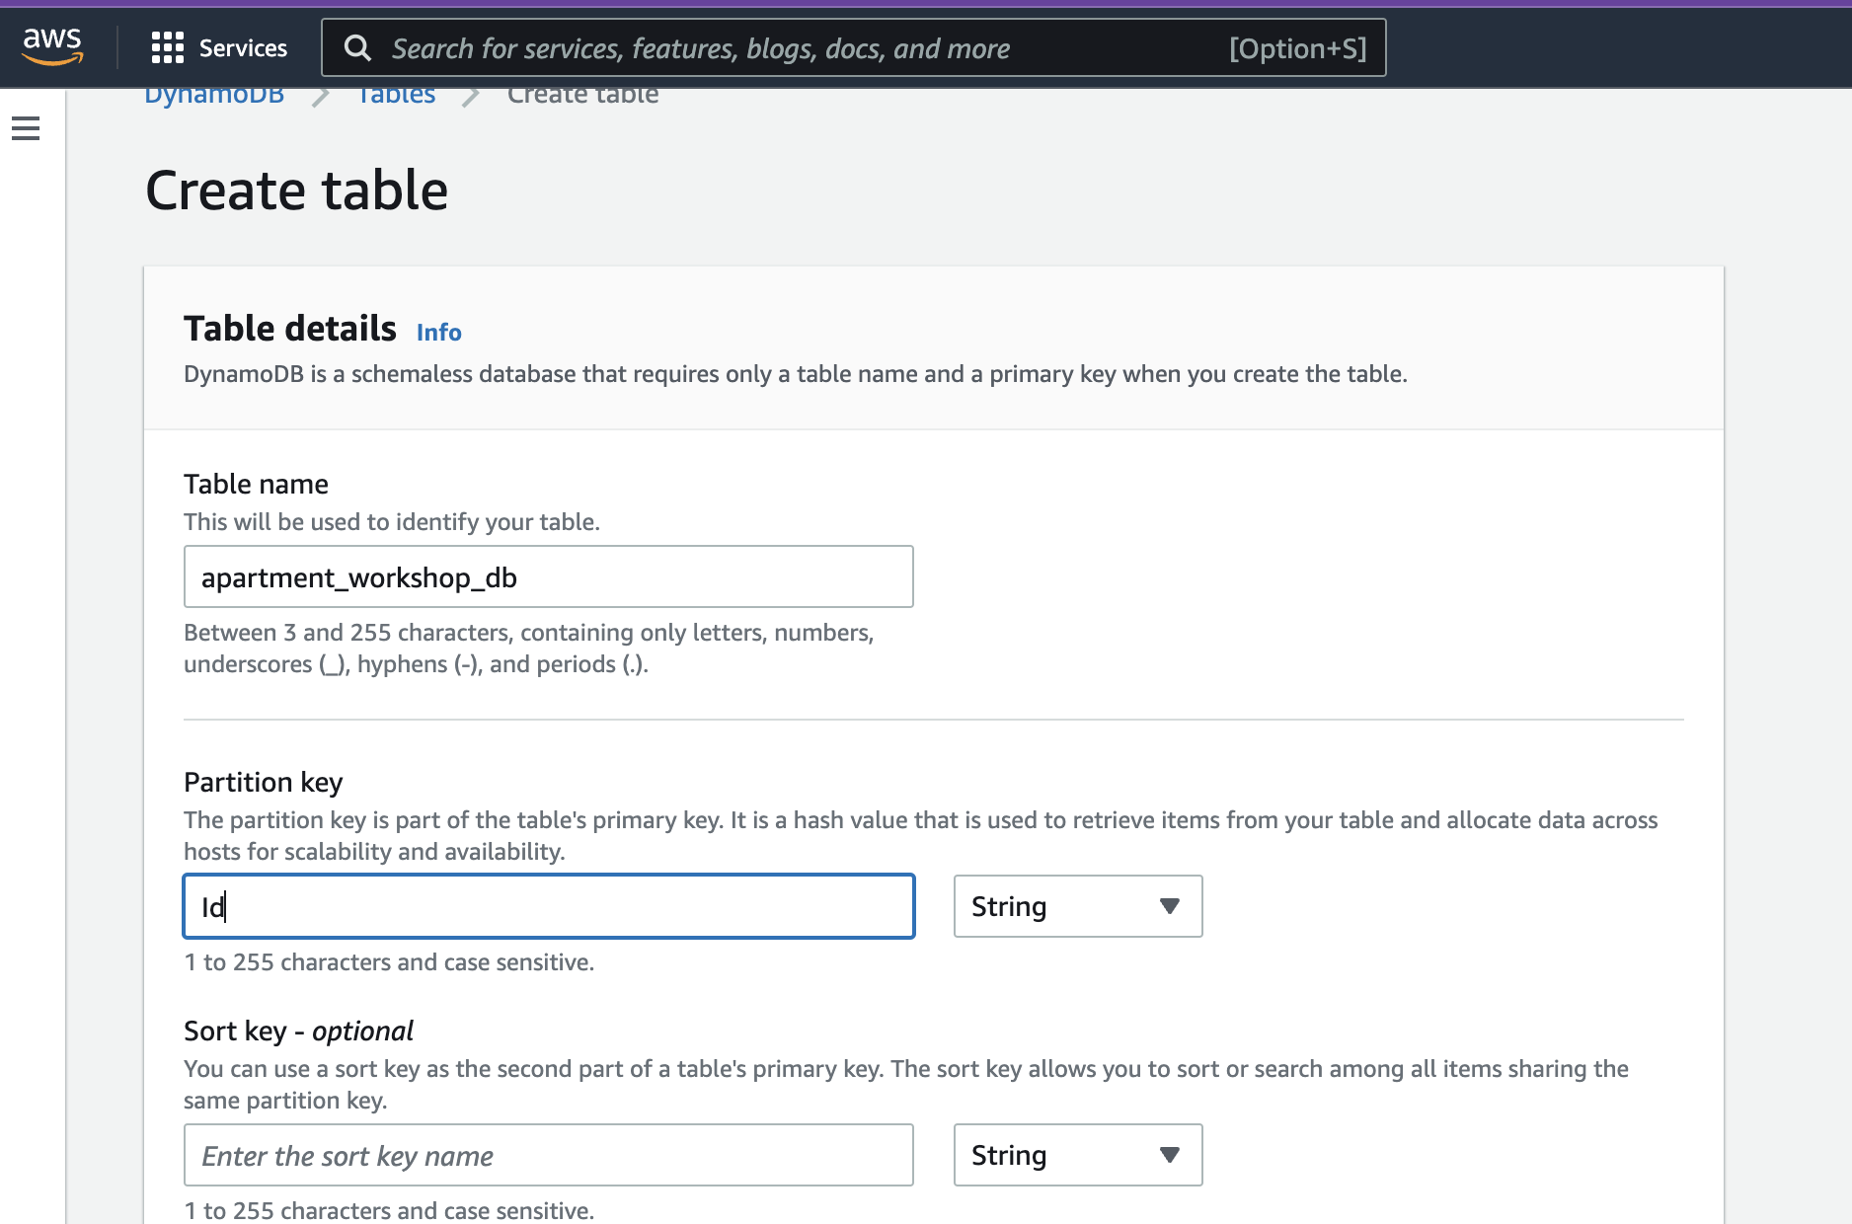Focus the AWS services search field
This screenshot has height=1224, width=1852.
coord(853,47)
